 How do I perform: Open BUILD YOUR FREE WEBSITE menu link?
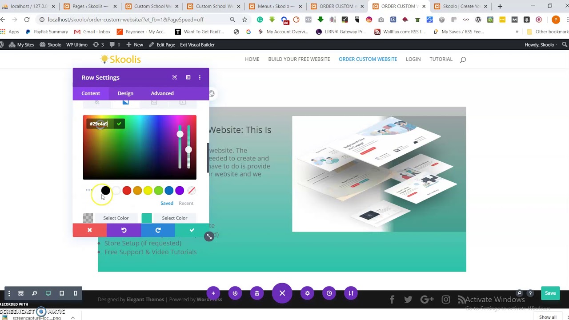pos(299,59)
